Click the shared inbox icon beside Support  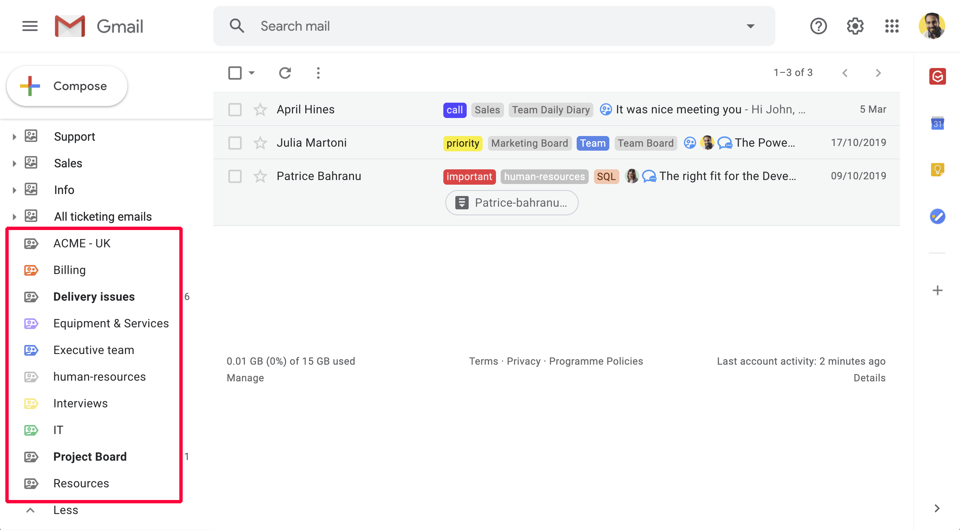tap(31, 136)
